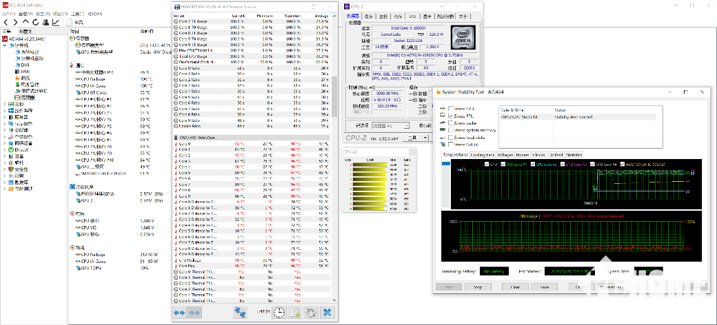Open HWiNFO settings gear icon
717x325 pixels.
(312, 312)
